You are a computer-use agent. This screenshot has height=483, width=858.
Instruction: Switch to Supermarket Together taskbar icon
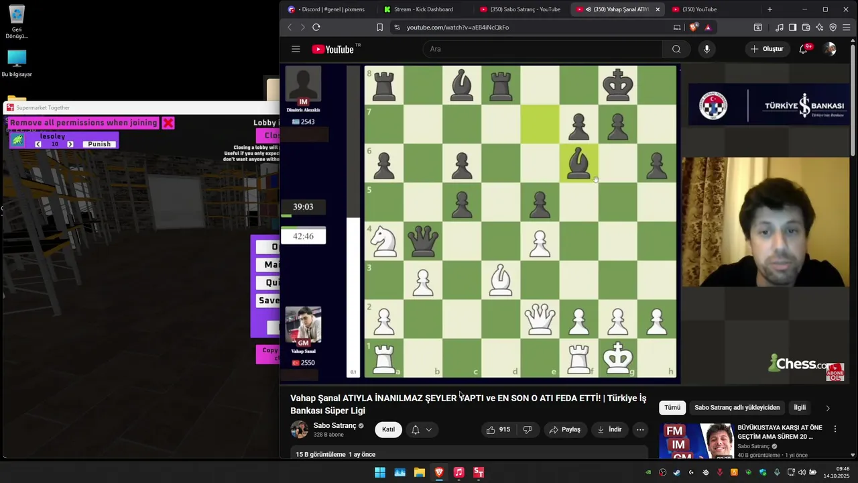[479, 472]
